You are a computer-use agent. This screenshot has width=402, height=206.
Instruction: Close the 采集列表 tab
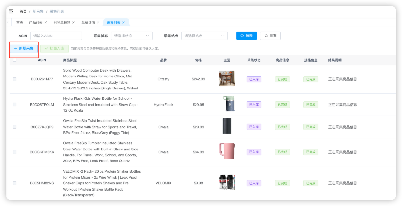pyautogui.click(x=123, y=22)
